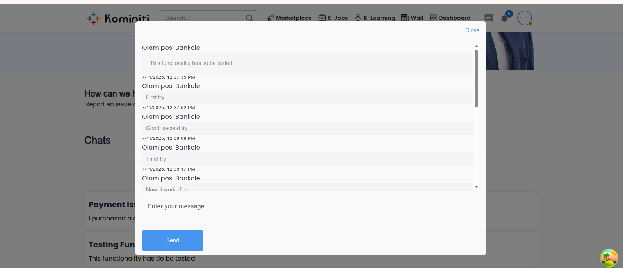Screen dimensions: 623x268
Task: Click the chat scrollbar up arrow
Action: (476, 46)
